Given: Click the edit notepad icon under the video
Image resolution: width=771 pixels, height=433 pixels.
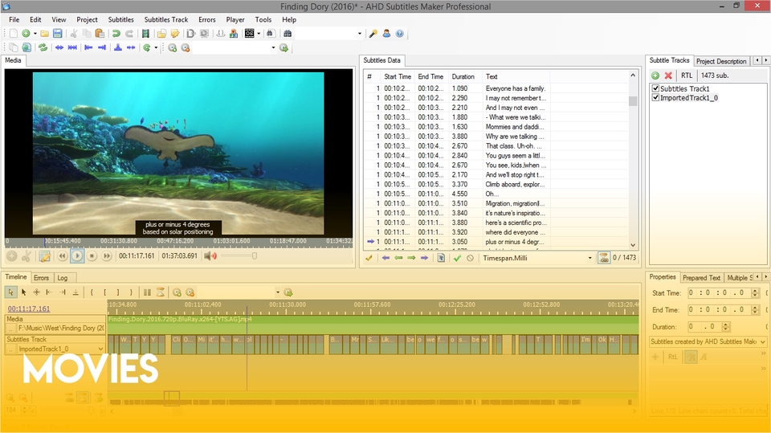Looking at the screenshot, I should (x=45, y=255).
